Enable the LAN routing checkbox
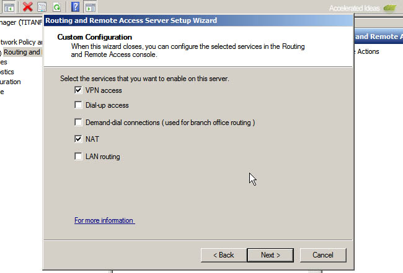Viewport: 403px width, 273px height. 78,156
